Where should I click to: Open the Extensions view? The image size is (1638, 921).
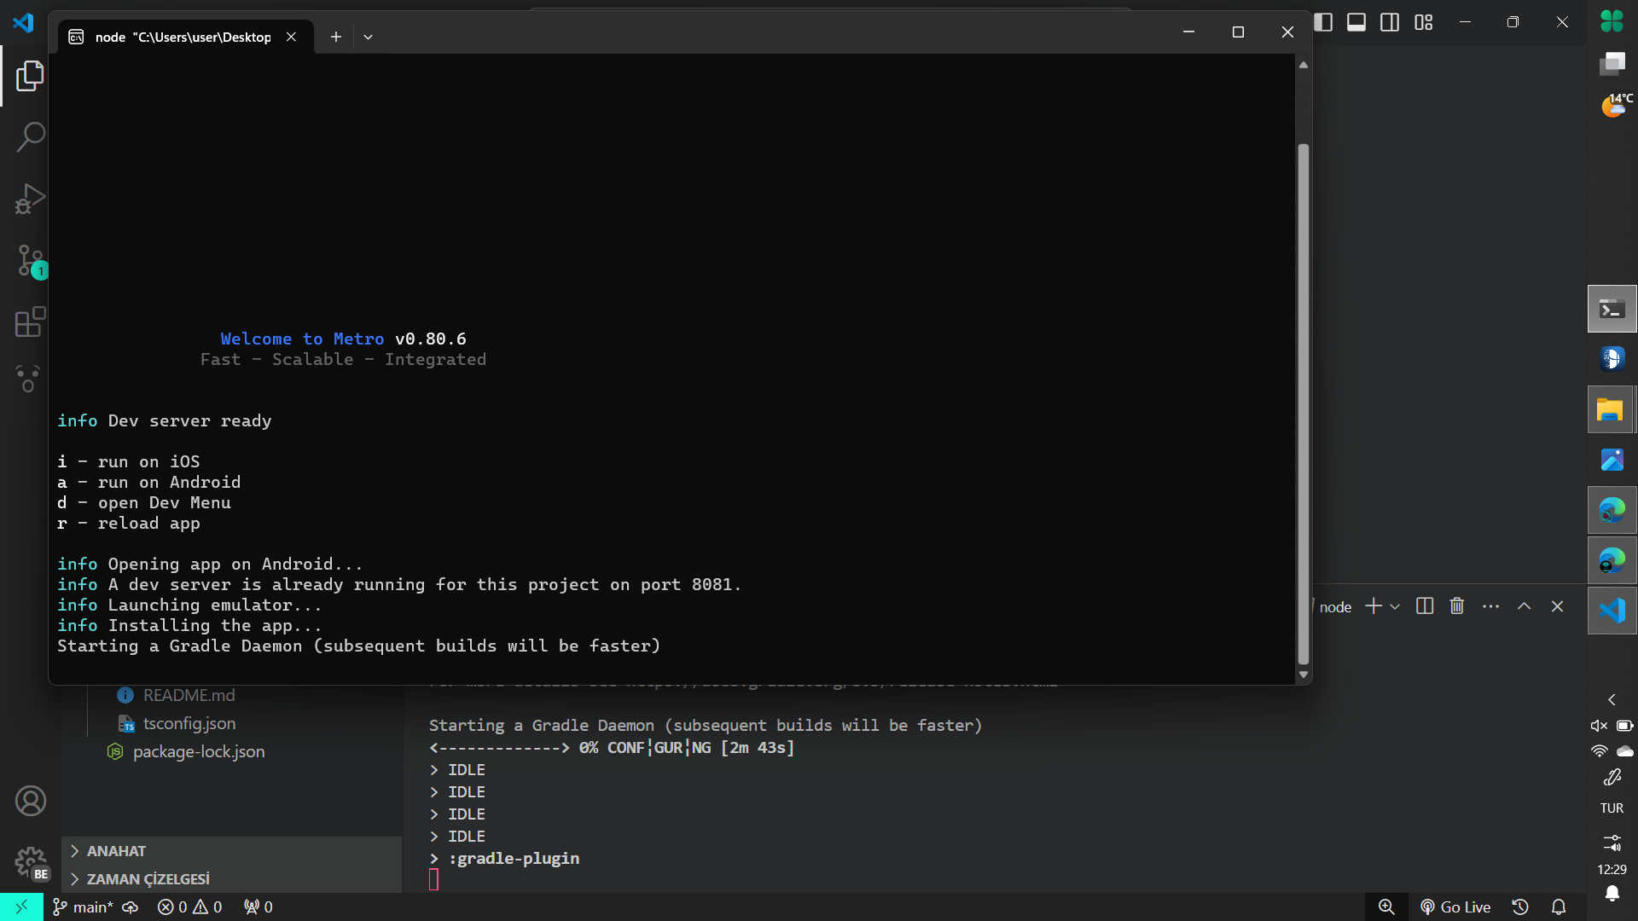click(30, 322)
